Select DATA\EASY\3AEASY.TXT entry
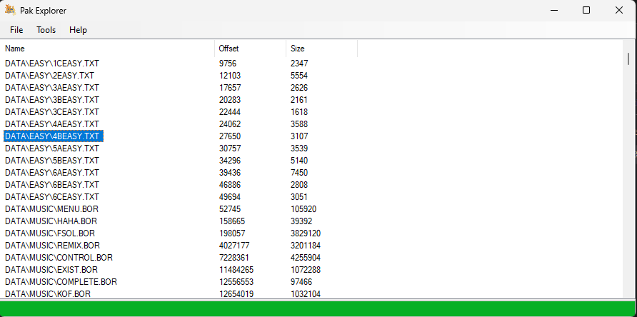 click(52, 88)
